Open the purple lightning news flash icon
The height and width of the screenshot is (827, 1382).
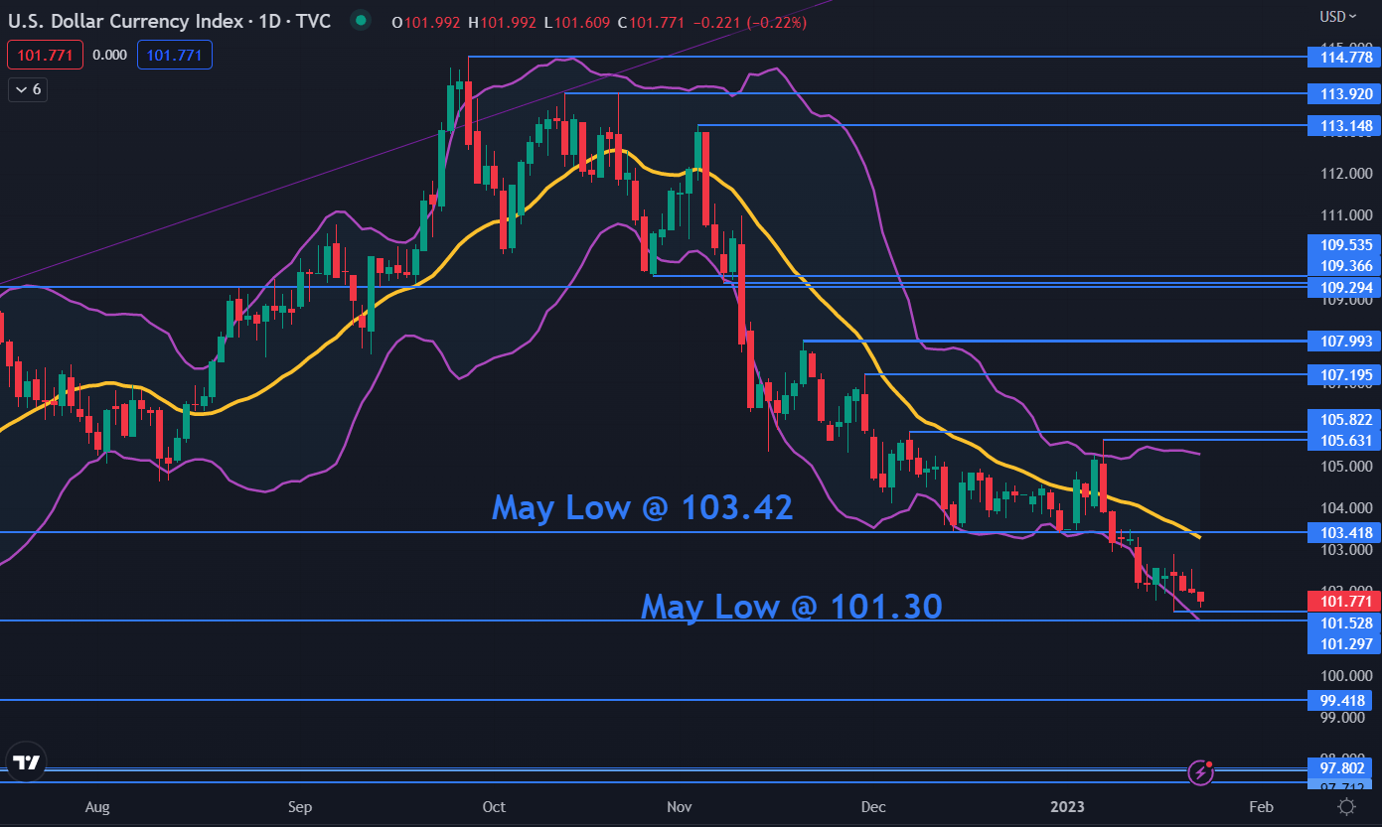[x=1201, y=771]
